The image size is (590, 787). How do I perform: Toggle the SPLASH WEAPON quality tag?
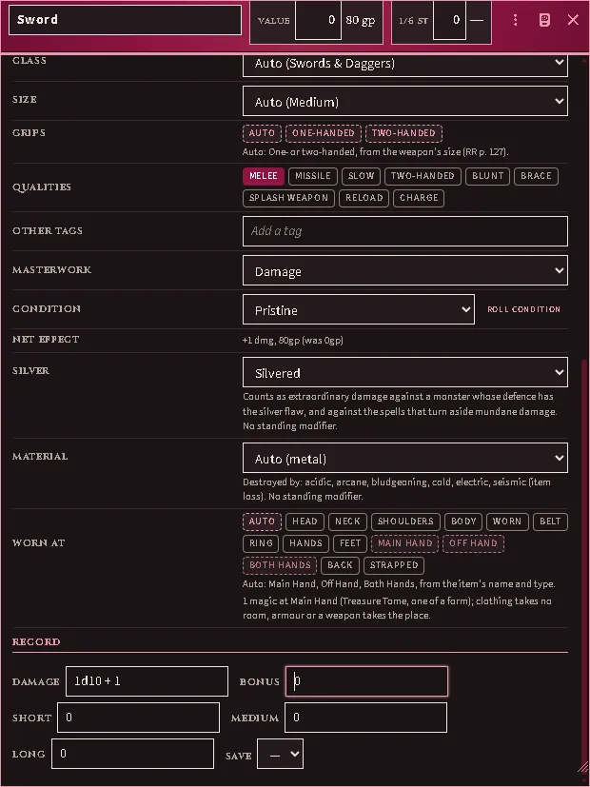pos(288,198)
